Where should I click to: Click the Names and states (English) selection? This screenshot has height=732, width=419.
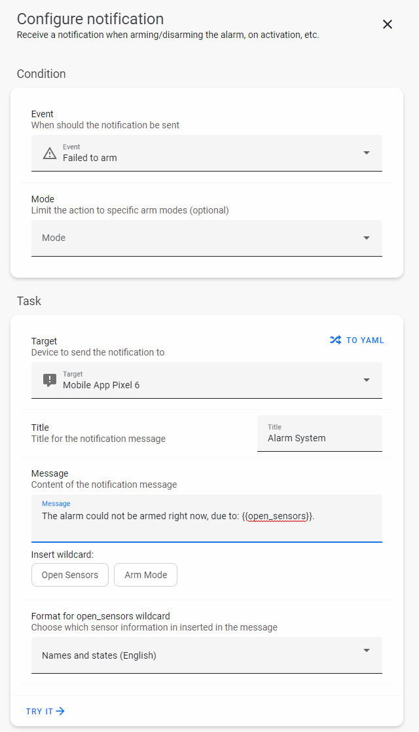(x=100, y=655)
